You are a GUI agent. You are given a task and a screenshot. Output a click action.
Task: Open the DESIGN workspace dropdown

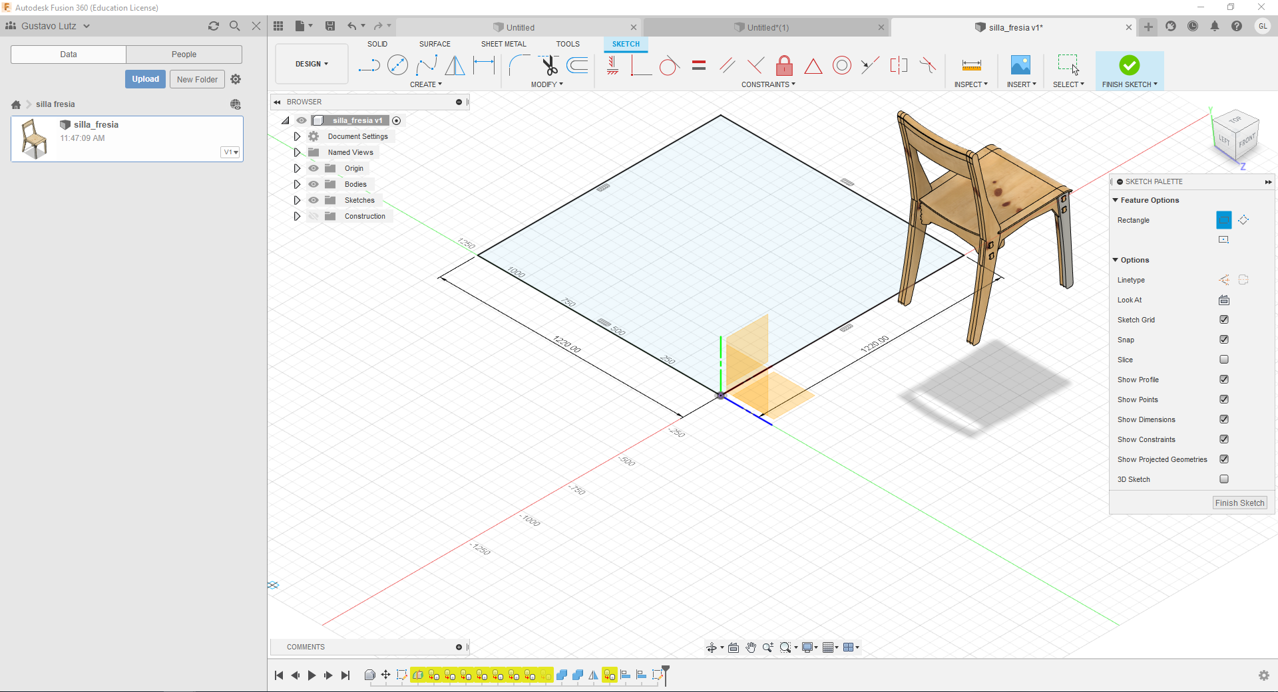312,64
